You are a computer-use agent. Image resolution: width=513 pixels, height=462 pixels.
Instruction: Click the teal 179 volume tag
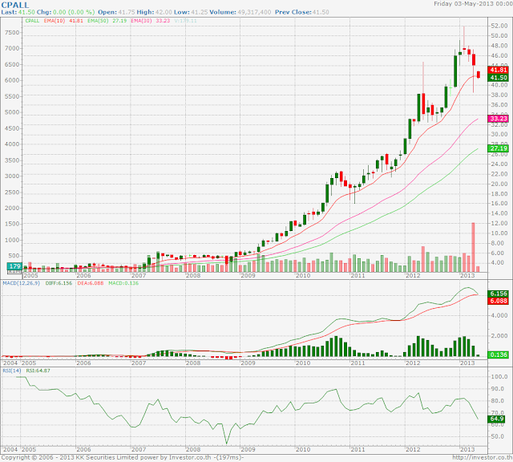(x=14, y=265)
